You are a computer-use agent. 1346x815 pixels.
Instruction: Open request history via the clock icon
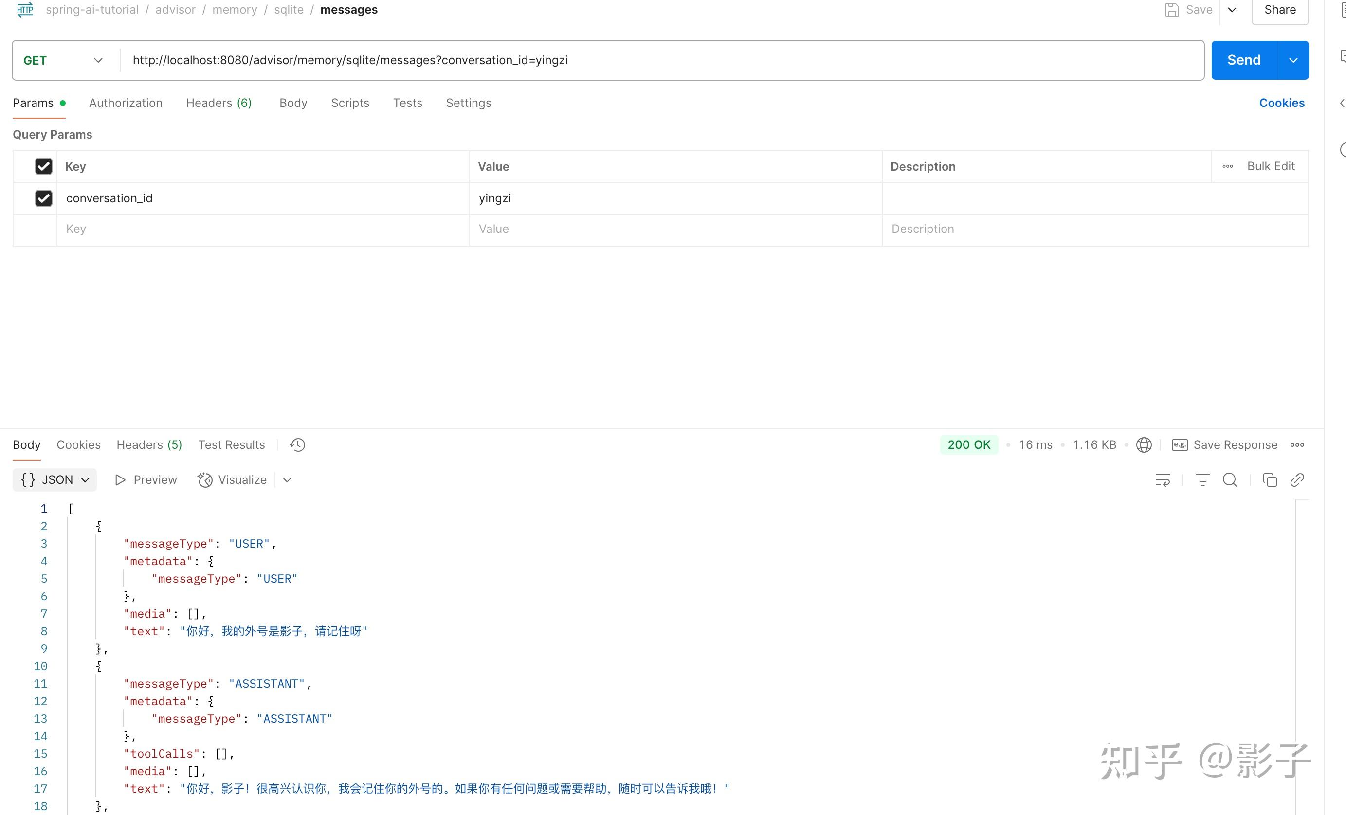(x=297, y=444)
